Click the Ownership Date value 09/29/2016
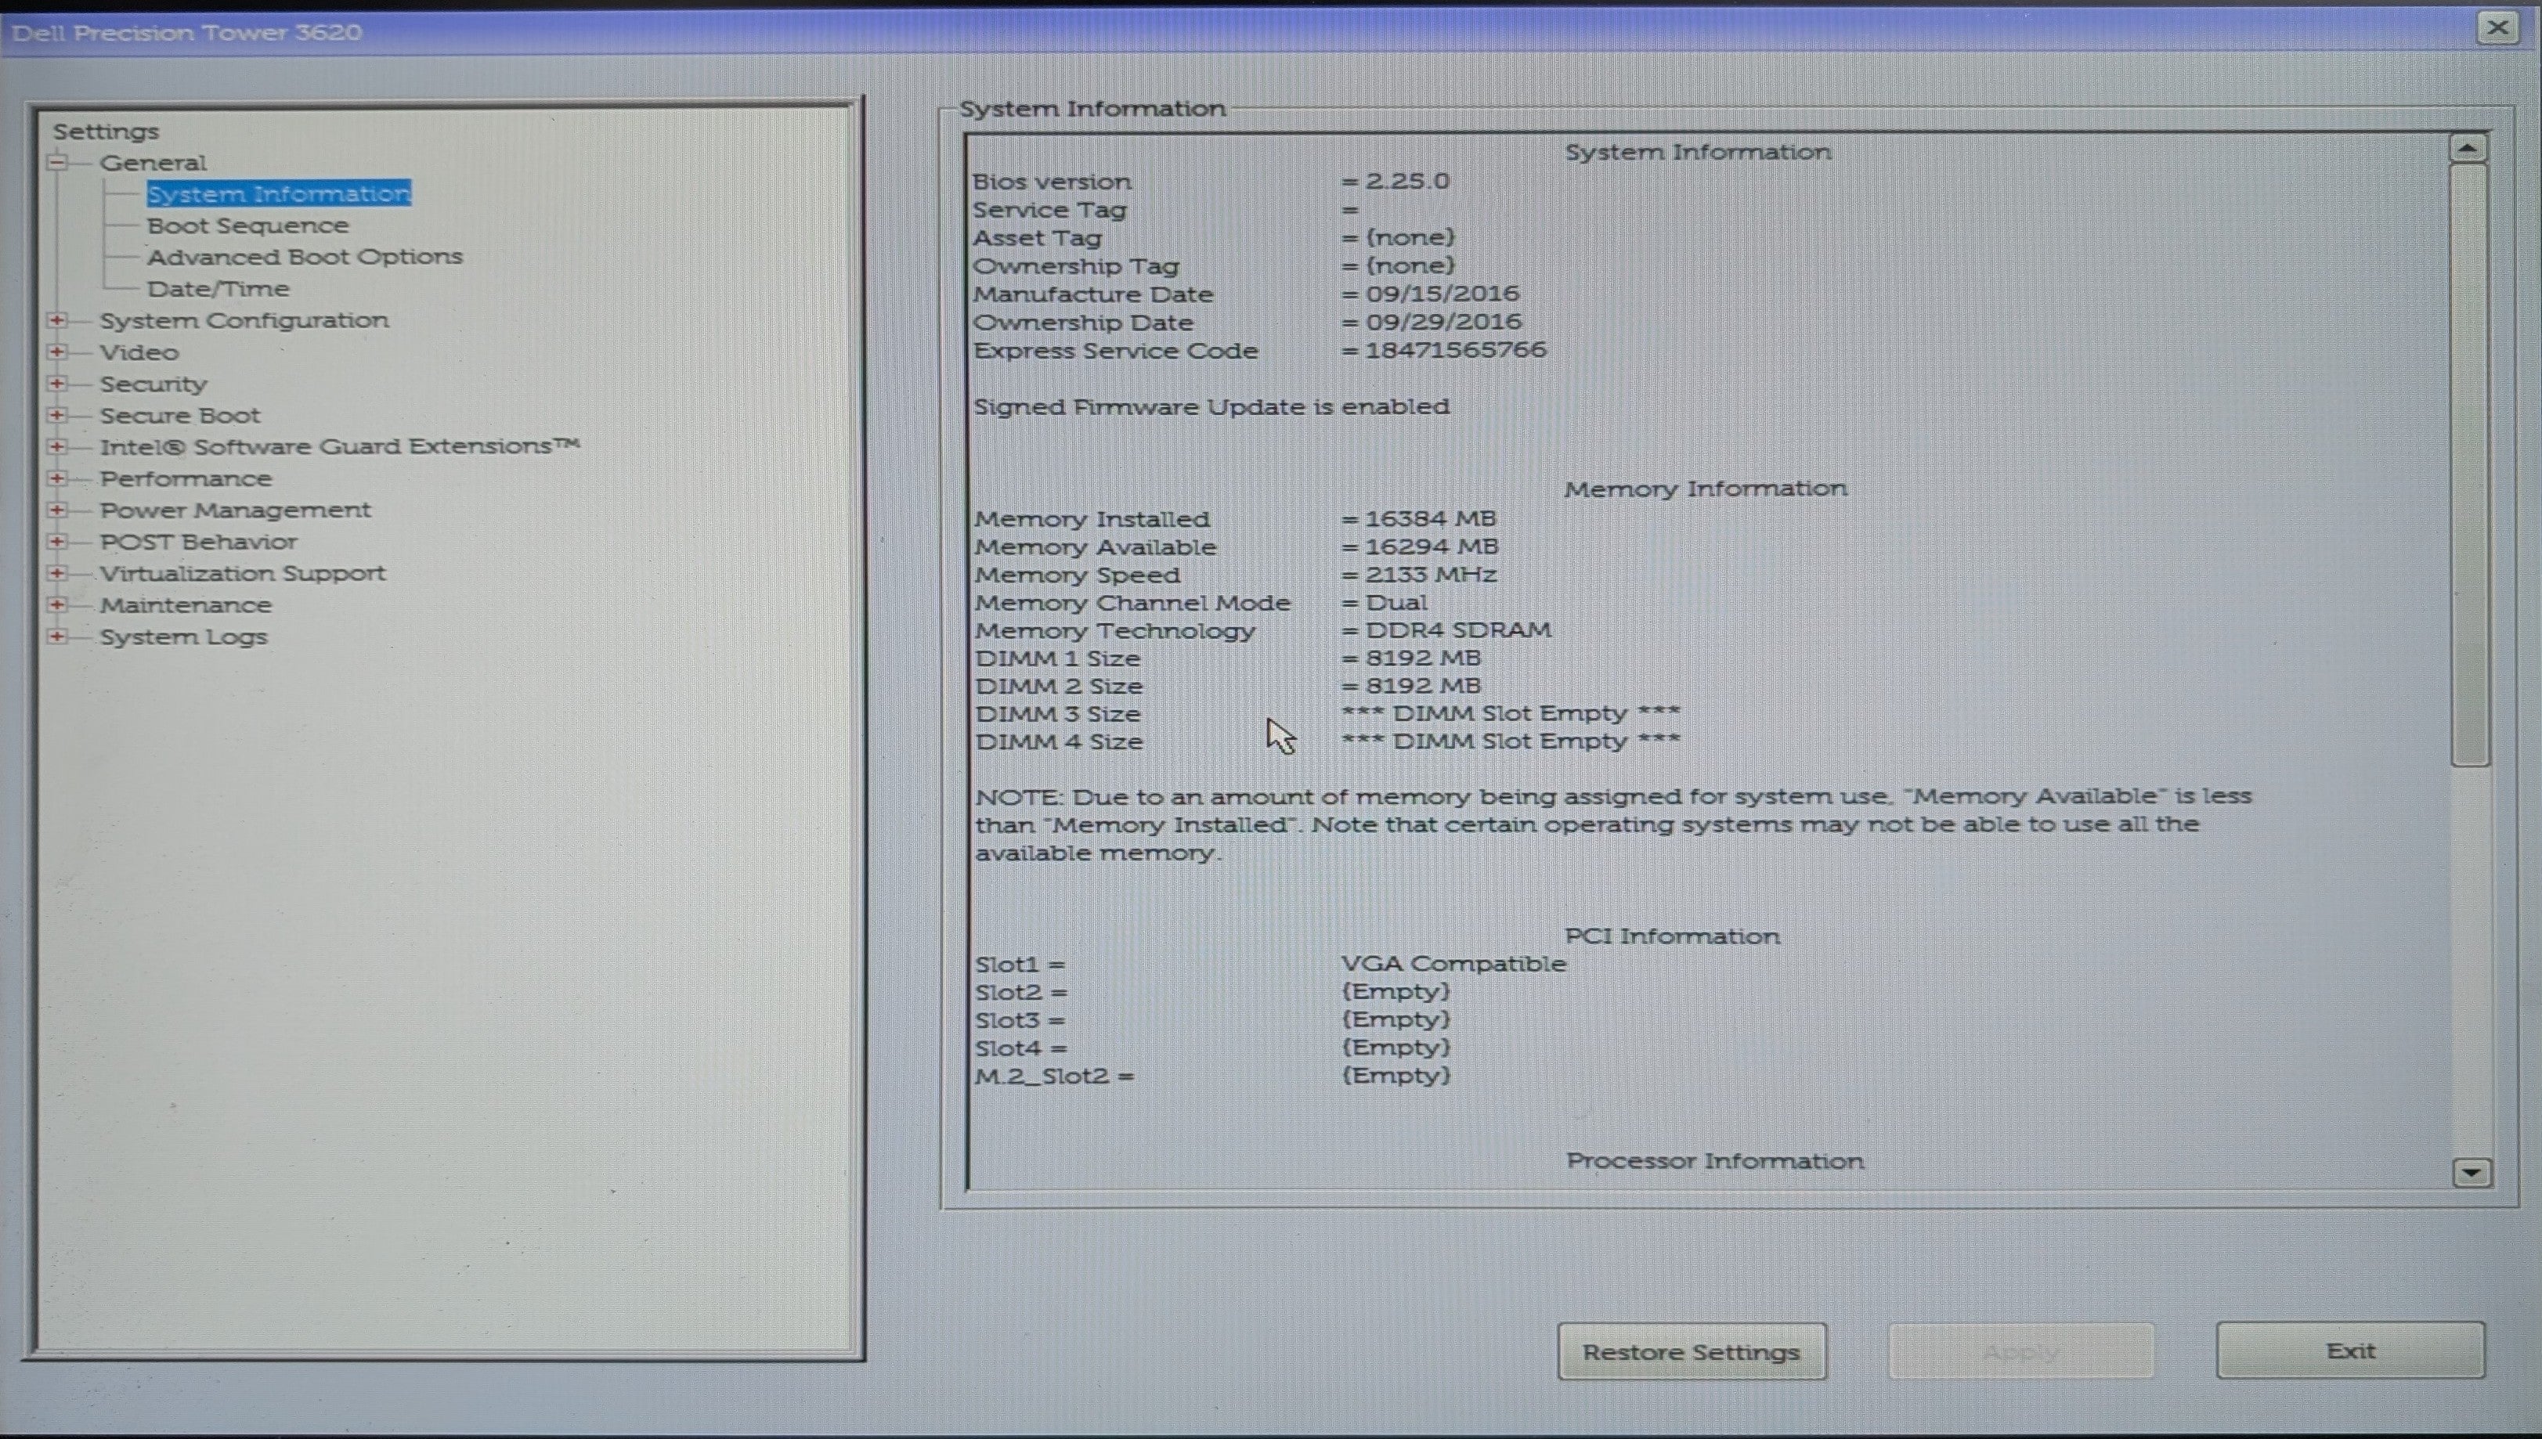Image resolution: width=2542 pixels, height=1439 pixels. (1443, 321)
